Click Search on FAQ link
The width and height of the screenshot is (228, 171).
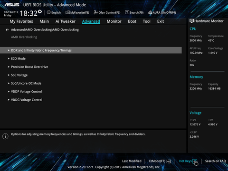[215, 161]
